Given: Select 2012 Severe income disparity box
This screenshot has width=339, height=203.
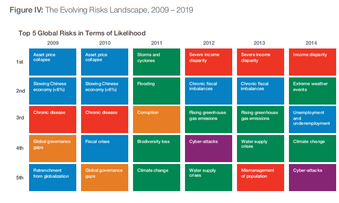Looking at the screenshot, I should [x=208, y=61].
